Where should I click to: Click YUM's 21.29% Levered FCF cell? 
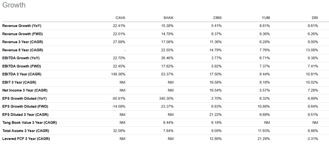point(264,139)
